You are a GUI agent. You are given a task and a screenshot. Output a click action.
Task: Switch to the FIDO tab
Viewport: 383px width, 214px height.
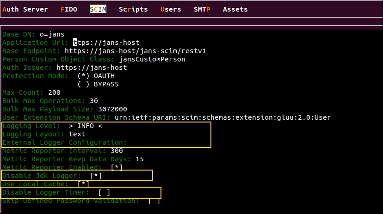pos(69,9)
